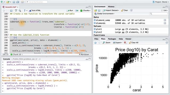Collapse the code chunk at line 190
Viewport: 170px width, 95px height.
(9, 19)
